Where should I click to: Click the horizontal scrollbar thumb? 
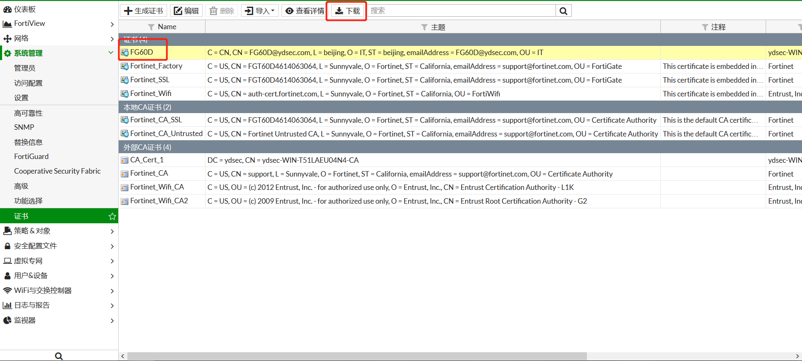pyautogui.click(x=357, y=356)
